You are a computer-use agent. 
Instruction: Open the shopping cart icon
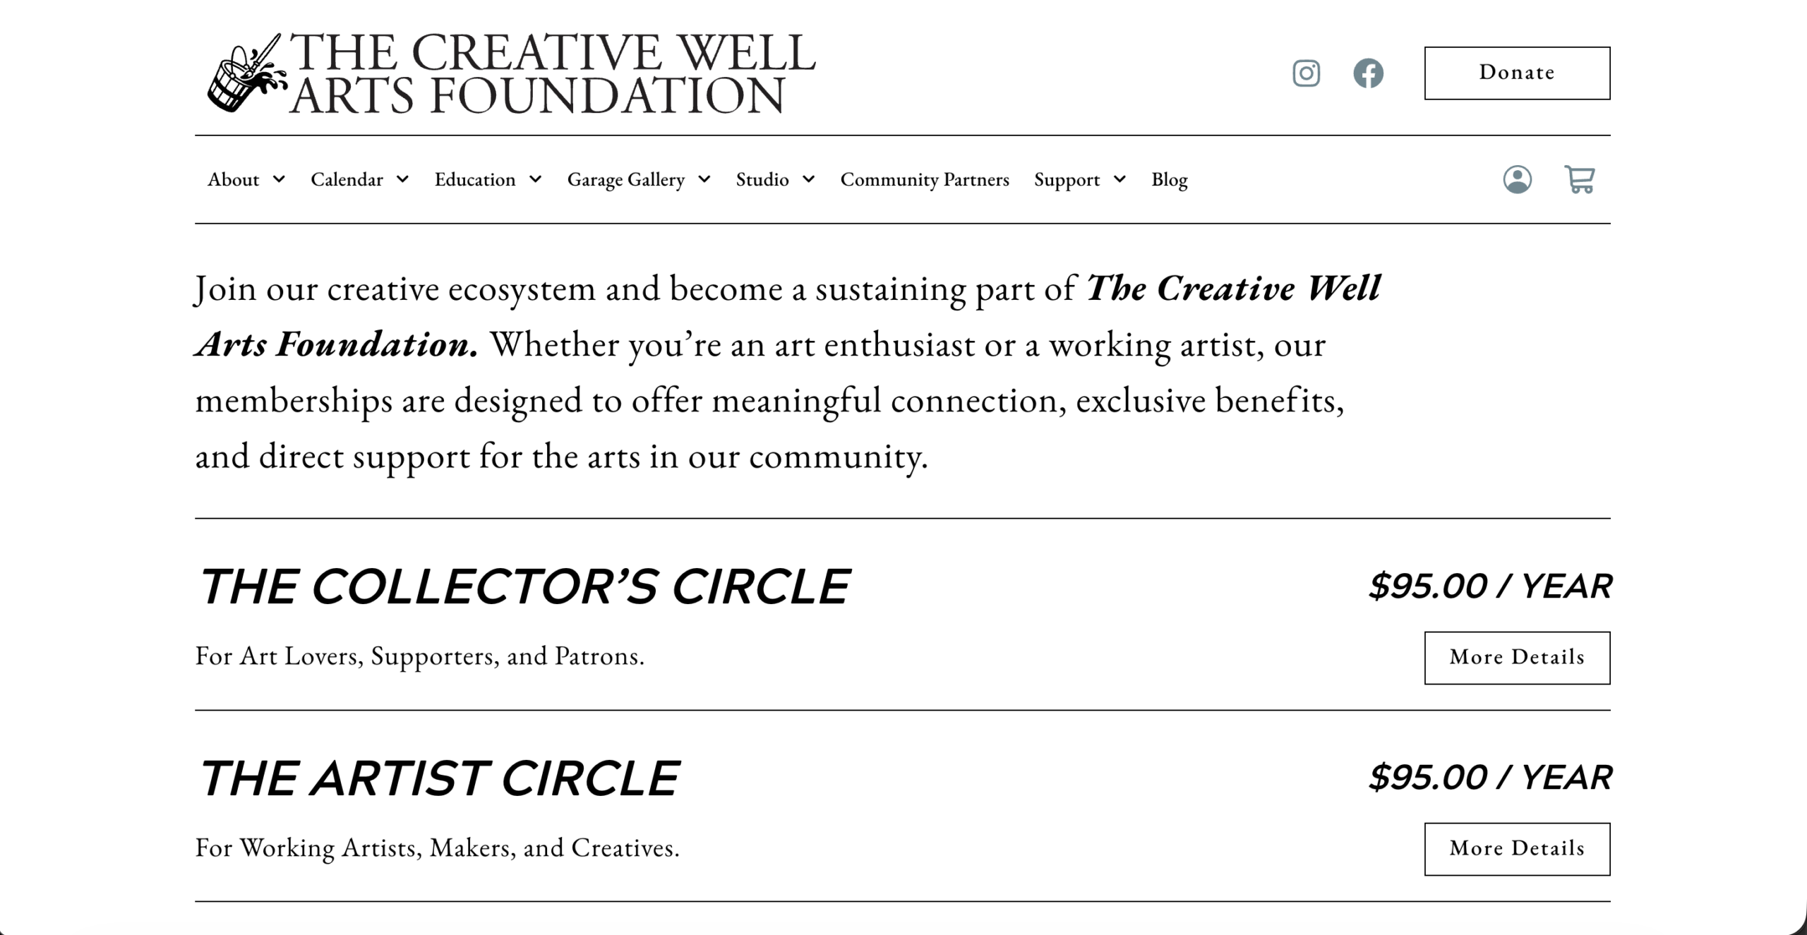(1580, 180)
